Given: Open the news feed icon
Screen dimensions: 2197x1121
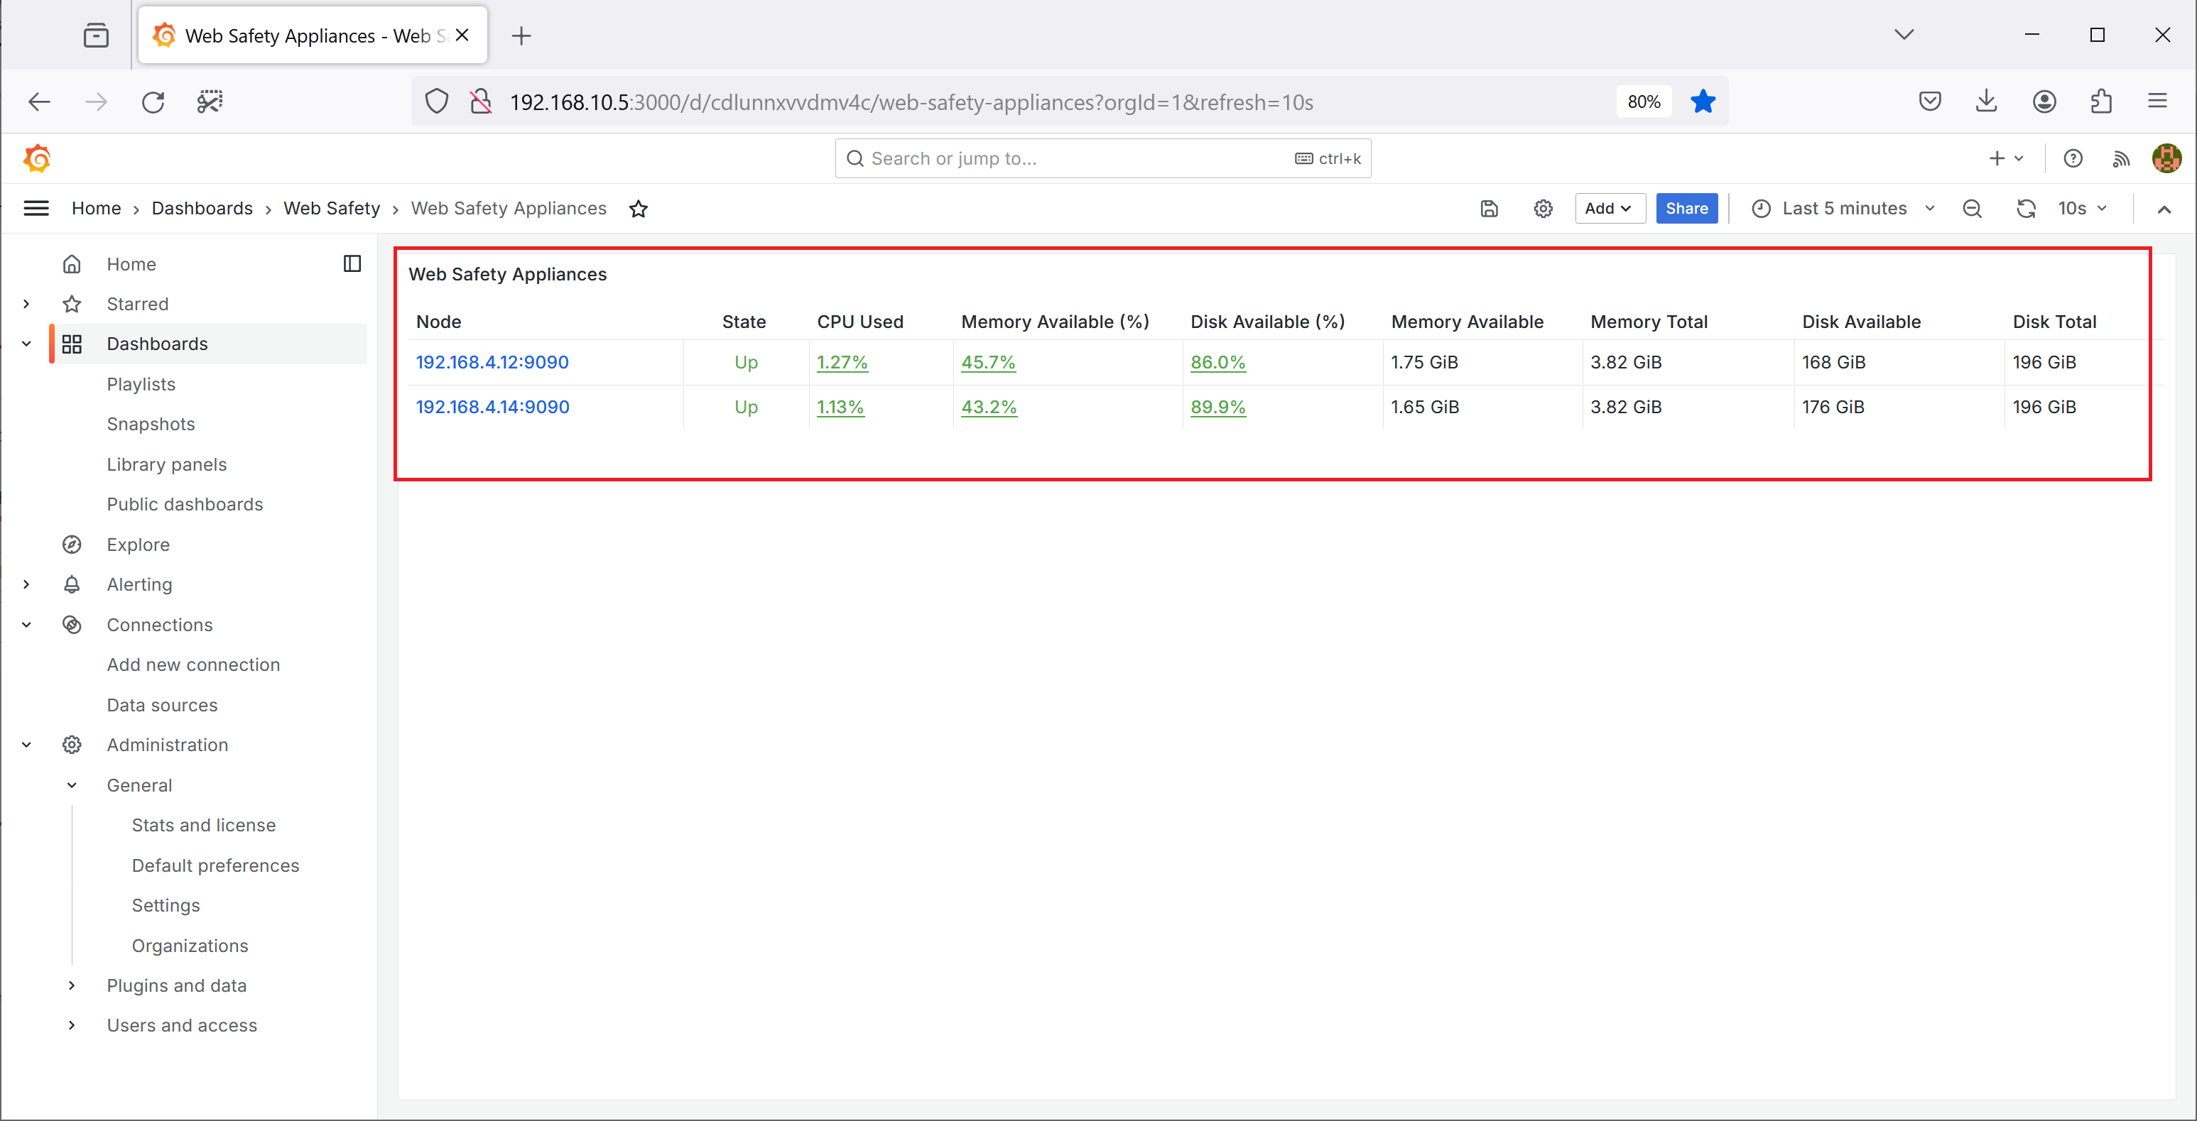Looking at the screenshot, I should [x=2121, y=158].
